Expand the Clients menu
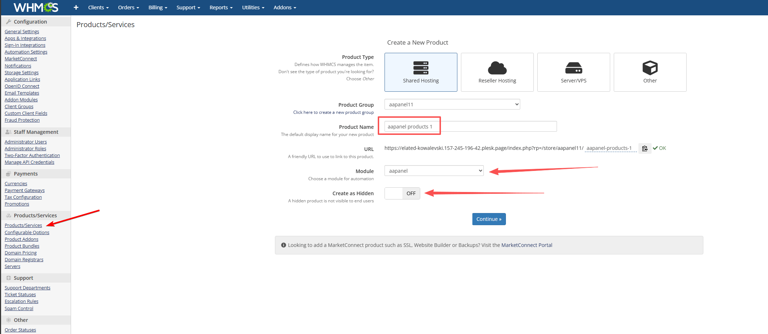The image size is (768, 334). pyautogui.click(x=98, y=7)
